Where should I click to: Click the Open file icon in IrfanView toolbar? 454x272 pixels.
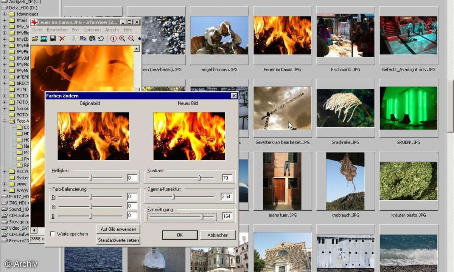35,39
